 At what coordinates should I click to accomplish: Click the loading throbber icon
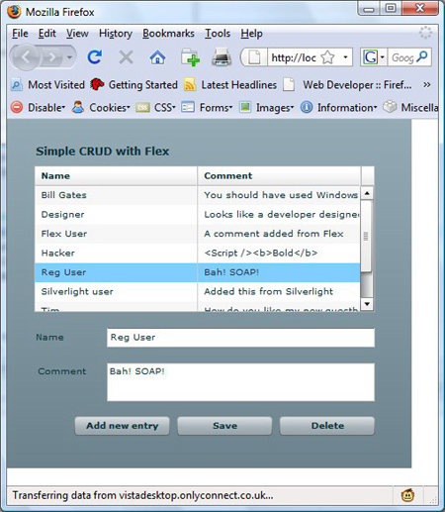pyautogui.click(x=425, y=33)
